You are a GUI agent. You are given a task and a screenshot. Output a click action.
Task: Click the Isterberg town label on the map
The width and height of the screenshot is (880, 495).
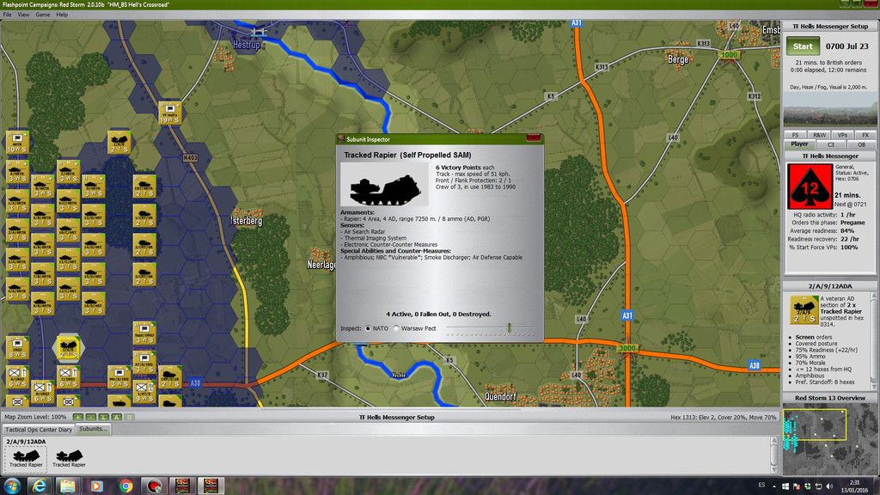tap(247, 221)
